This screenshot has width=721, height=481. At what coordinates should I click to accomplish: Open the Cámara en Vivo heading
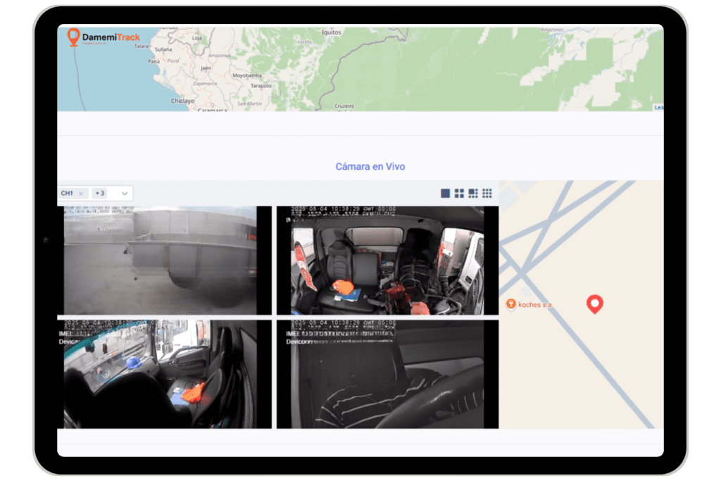[x=370, y=167]
